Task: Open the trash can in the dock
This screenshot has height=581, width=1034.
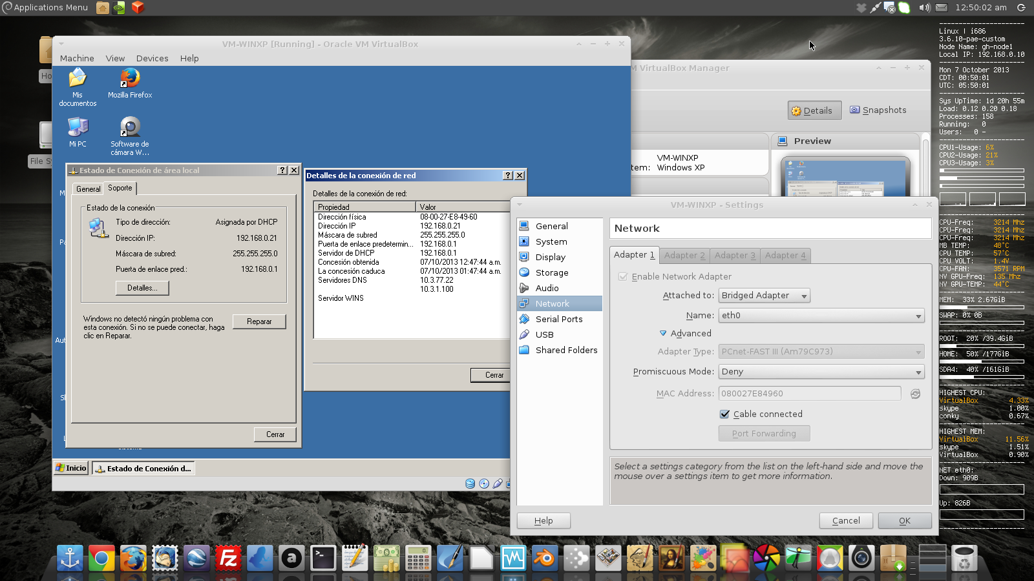Action: (x=964, y=558)
